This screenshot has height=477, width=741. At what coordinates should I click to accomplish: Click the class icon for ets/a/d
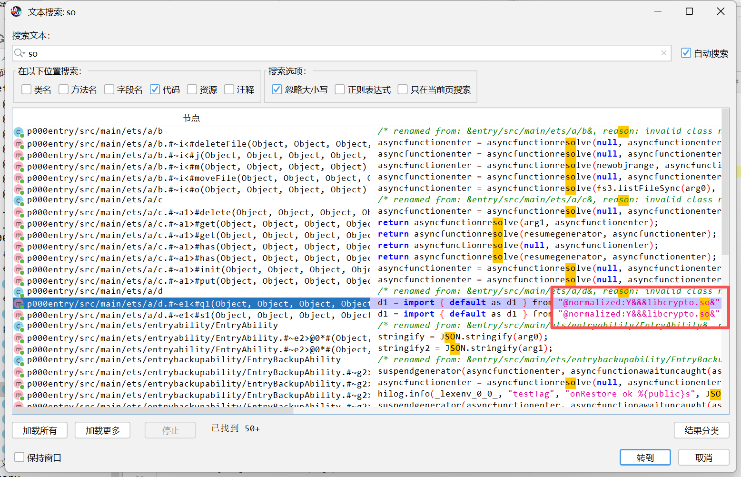click(x=19, y=292)
